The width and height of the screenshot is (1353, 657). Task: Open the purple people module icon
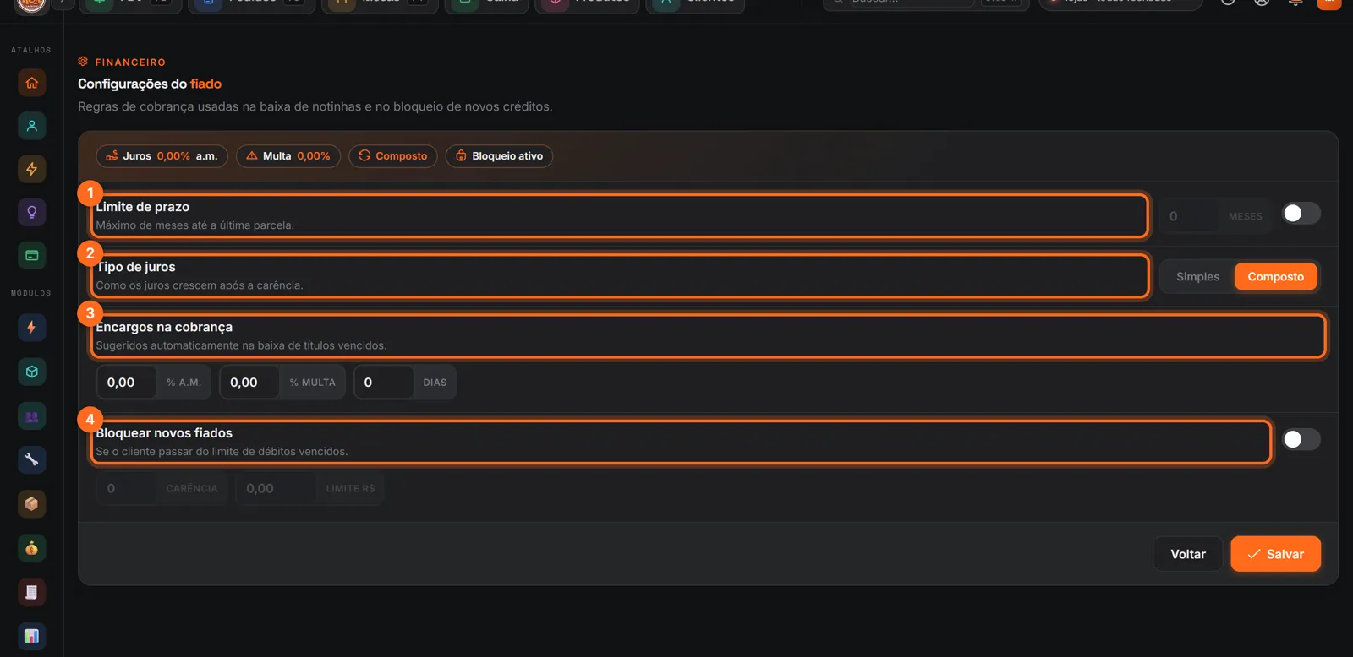pyautogui.click(x=32, y=416)
